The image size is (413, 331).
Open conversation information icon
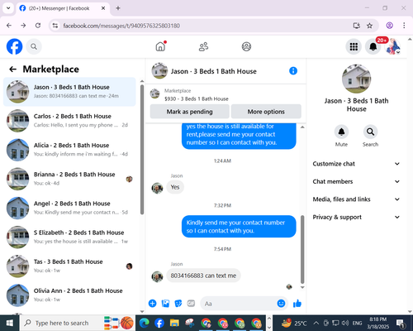[x=293, y=71]
